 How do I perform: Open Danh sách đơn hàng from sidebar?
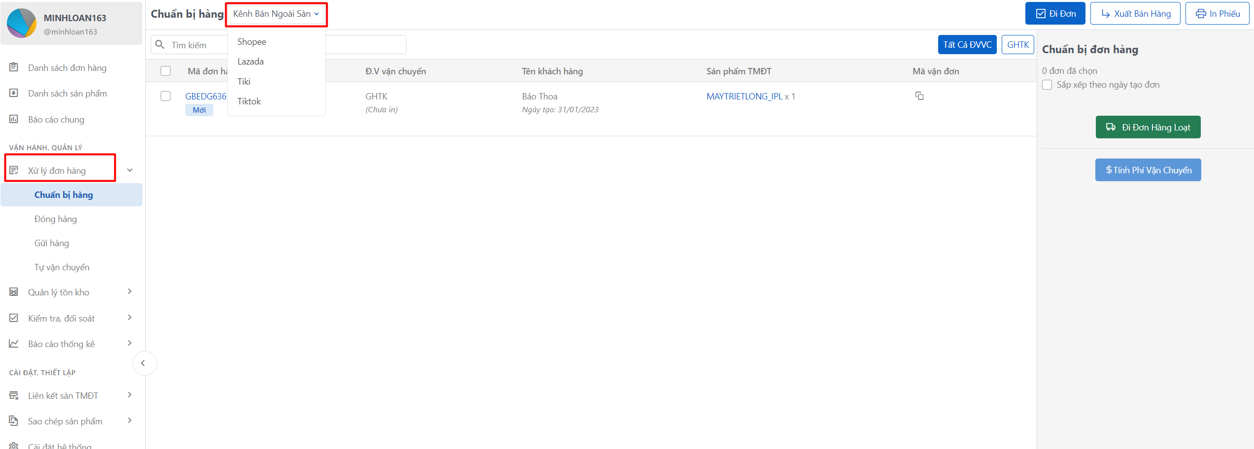[67, 68]
